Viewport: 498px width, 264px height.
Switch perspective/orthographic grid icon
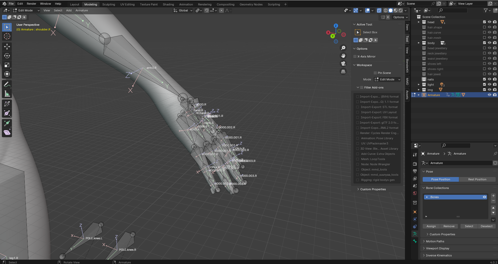pos(343,71)
